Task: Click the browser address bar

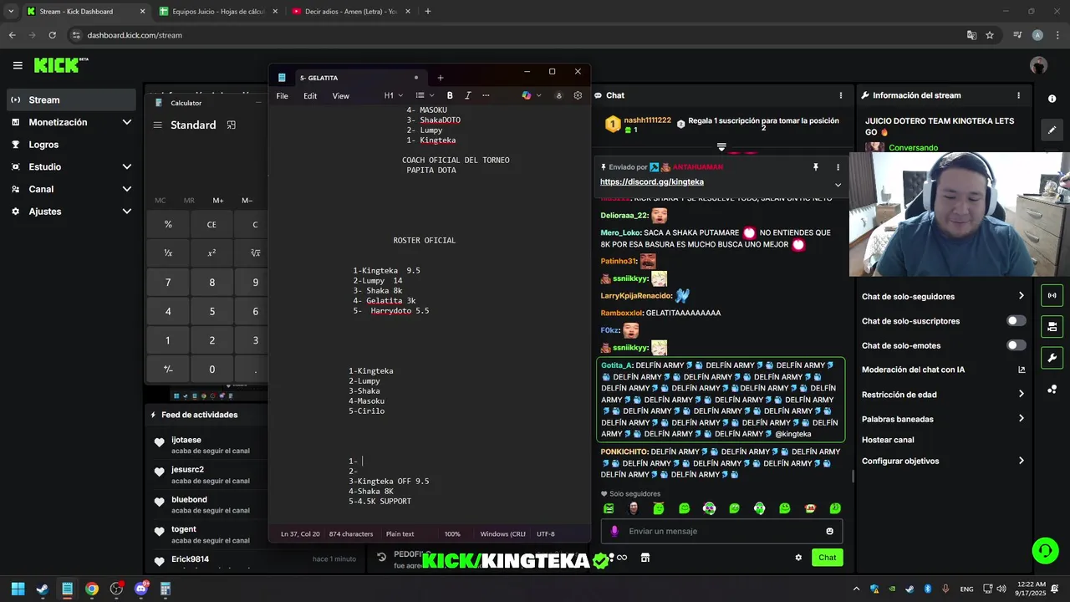Action: 518,35
